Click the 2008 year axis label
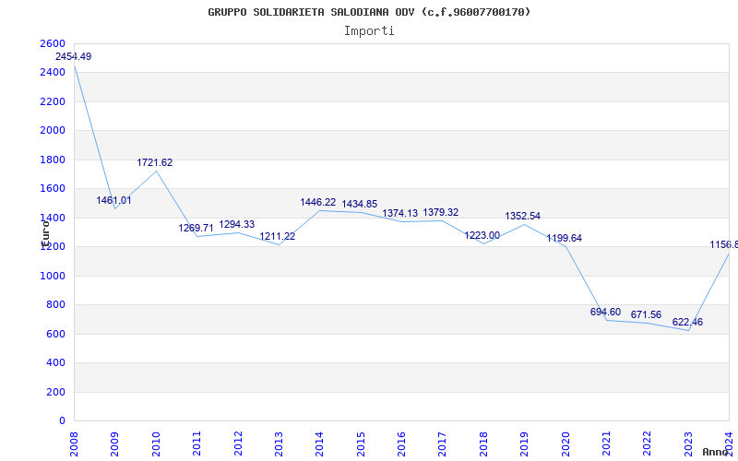 tap(75, 441)
